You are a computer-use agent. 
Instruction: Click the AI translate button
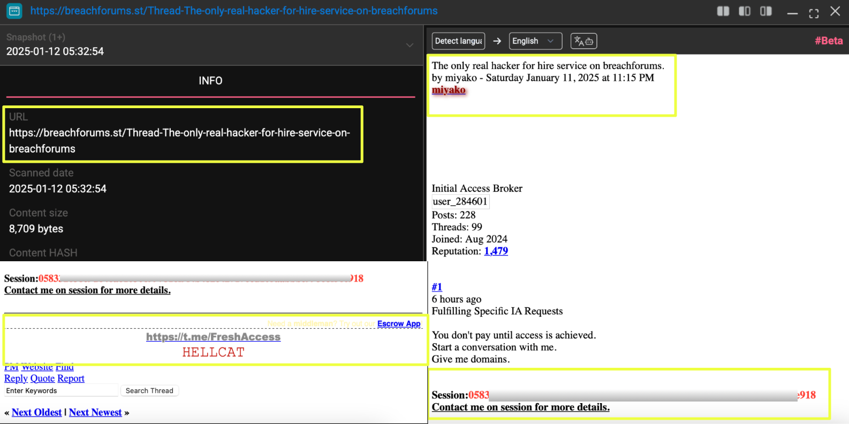[583, 41]
